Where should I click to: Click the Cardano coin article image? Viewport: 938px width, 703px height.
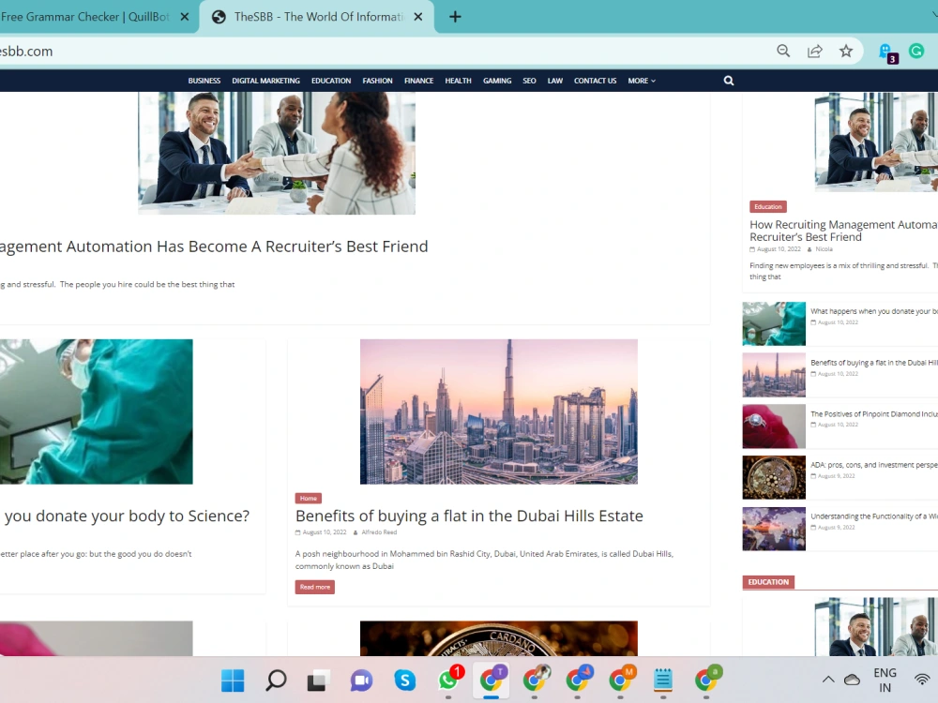[x=499, y=638]
